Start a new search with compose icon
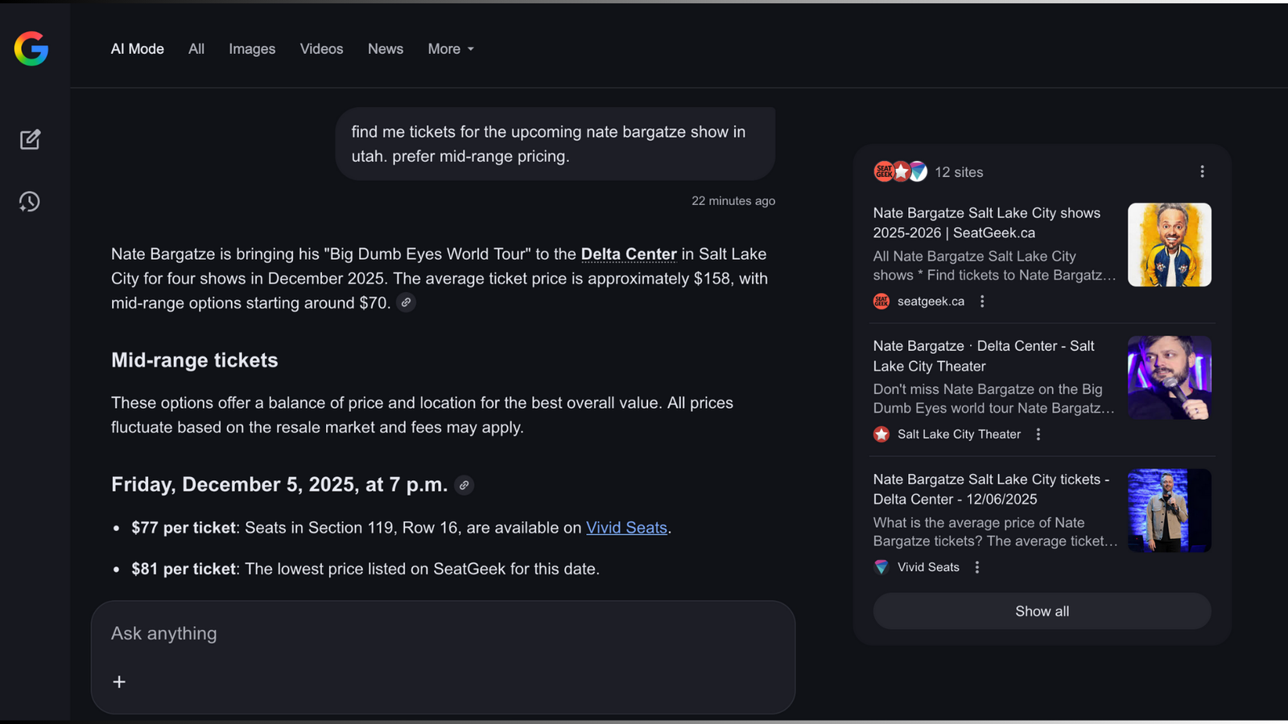Image resolution: width=1288 pixels, height=724 pixels. 30,139
